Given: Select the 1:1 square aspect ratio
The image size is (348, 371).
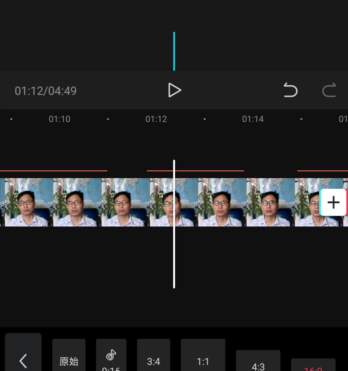Looking at the screenshot, I should pyautogui.click(x=203, y=362).
